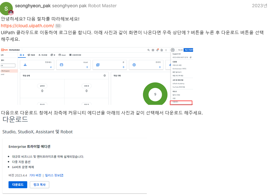The width and height of the screenshot is (268, 195).
Task: Click the 보류 중 status chip
Action: 86,86
